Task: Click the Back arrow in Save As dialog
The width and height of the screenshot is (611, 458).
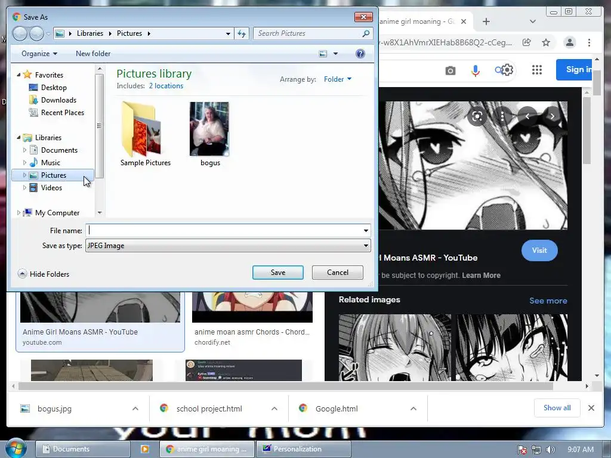Action: [x=20, y=33]
